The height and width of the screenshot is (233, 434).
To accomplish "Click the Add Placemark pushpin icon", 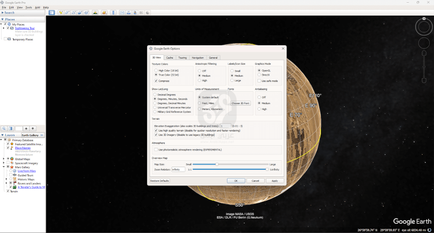I will tap(61, 13).
